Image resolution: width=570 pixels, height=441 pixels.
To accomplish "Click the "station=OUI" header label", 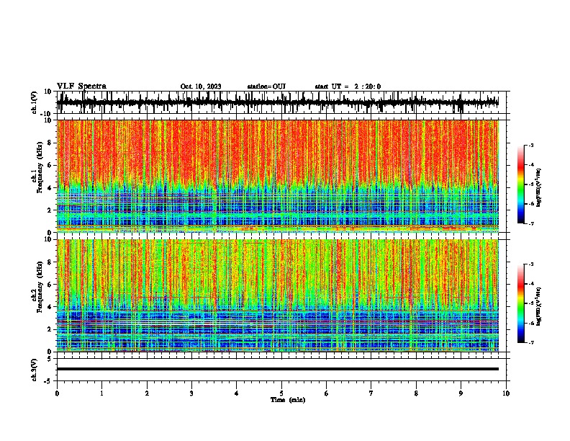I will 266,86.
